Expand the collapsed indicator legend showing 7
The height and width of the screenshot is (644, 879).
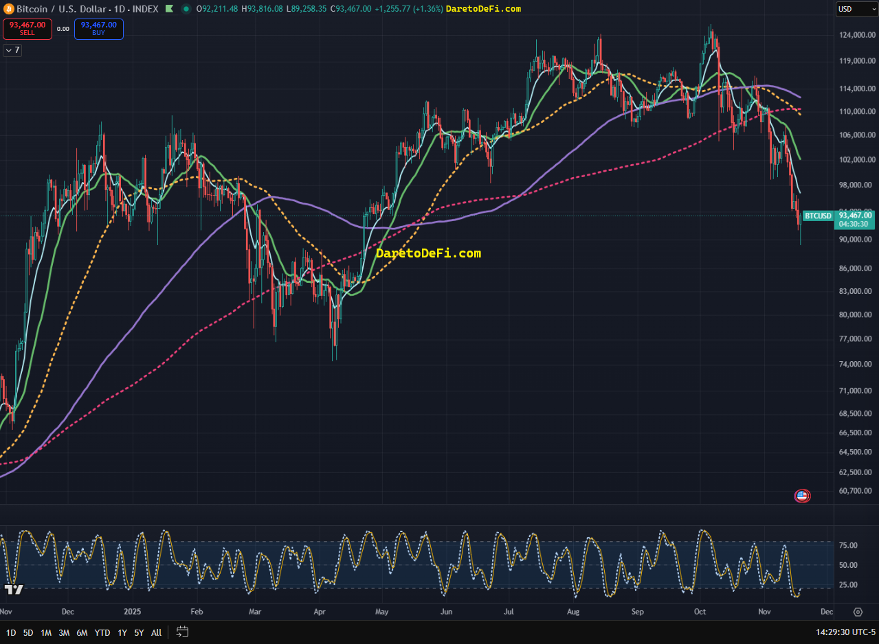[12, 50]
